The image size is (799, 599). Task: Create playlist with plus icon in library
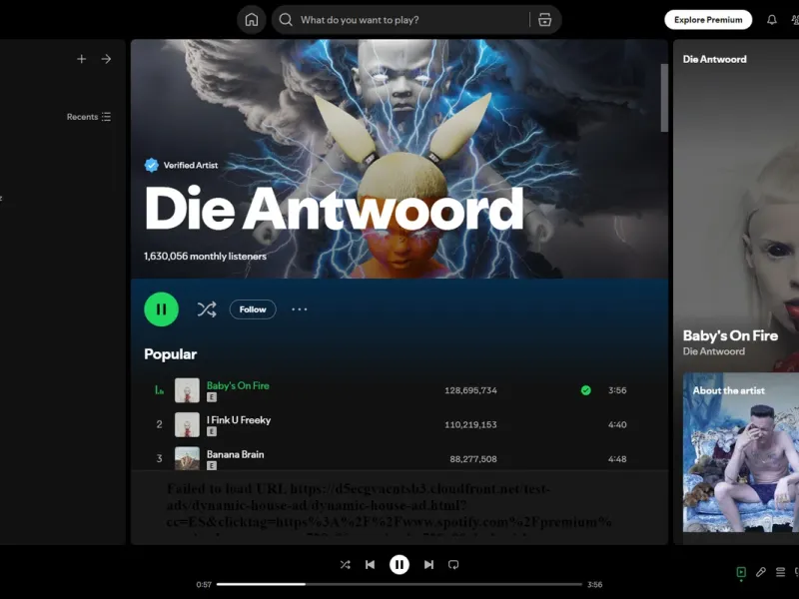(x=82, y=59)
